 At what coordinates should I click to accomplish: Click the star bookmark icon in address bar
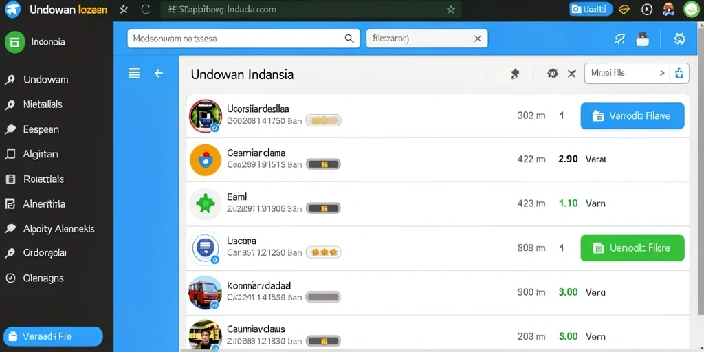coord(451,10)
